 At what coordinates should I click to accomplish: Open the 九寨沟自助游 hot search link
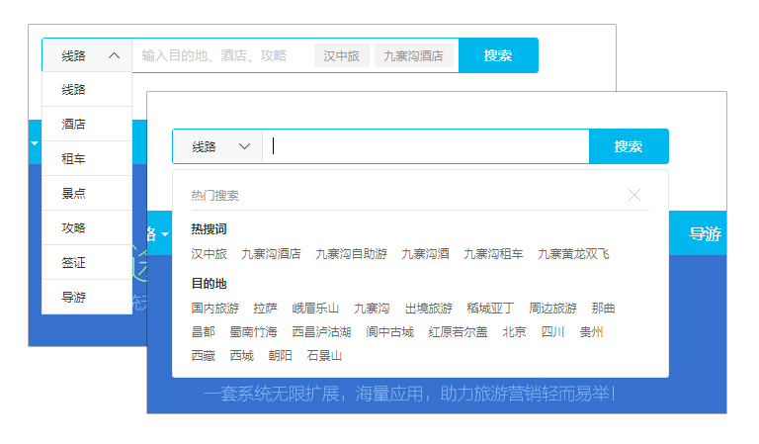[x=351, y=254]
